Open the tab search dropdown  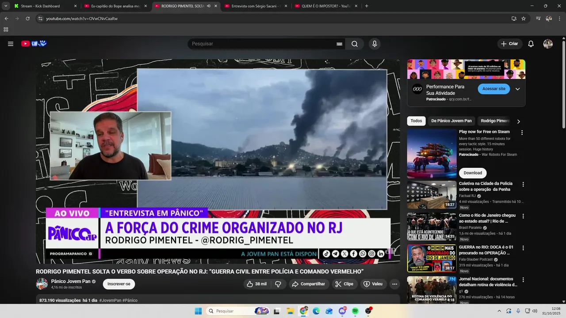6,6
